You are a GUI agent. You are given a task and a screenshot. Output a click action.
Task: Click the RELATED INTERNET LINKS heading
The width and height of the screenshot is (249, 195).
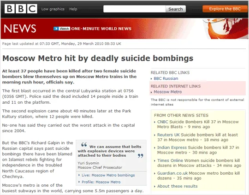coord(176,86)
